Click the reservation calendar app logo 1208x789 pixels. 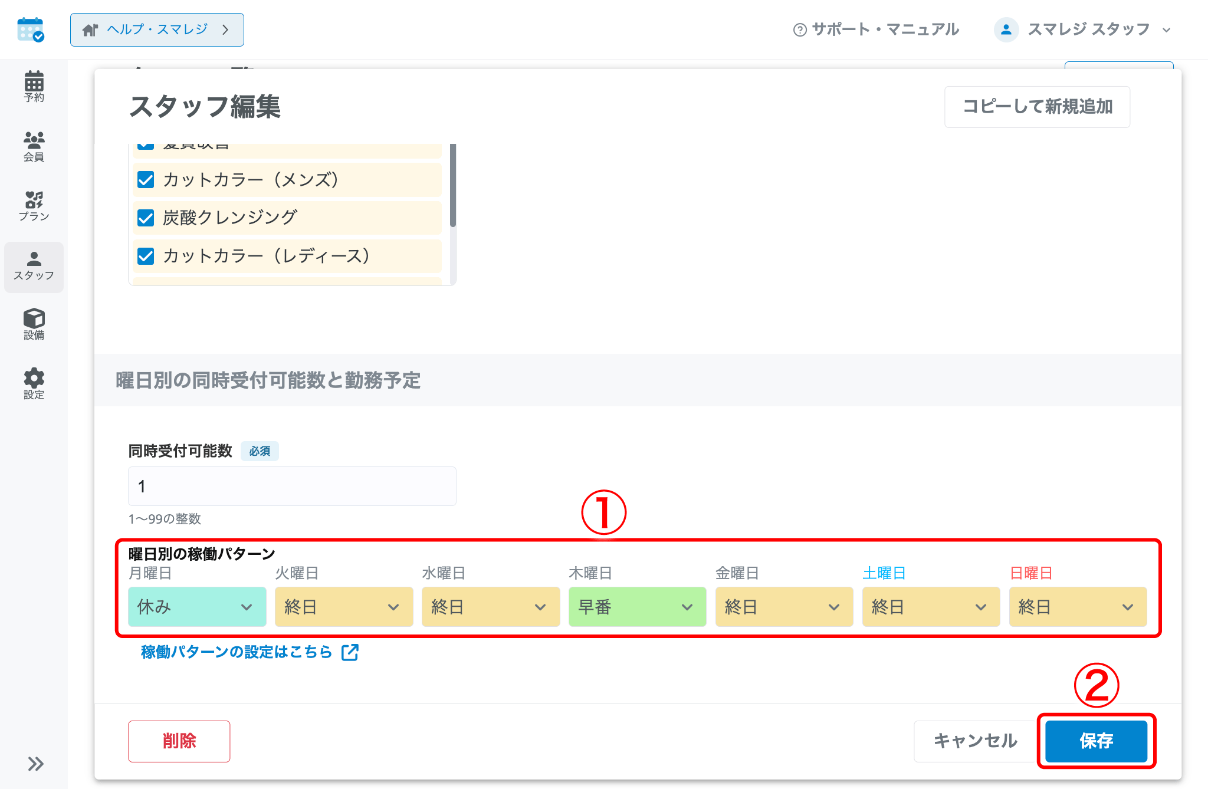point(31,29)
